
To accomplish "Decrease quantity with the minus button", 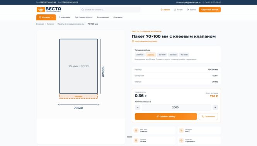I will click(138, 107).
